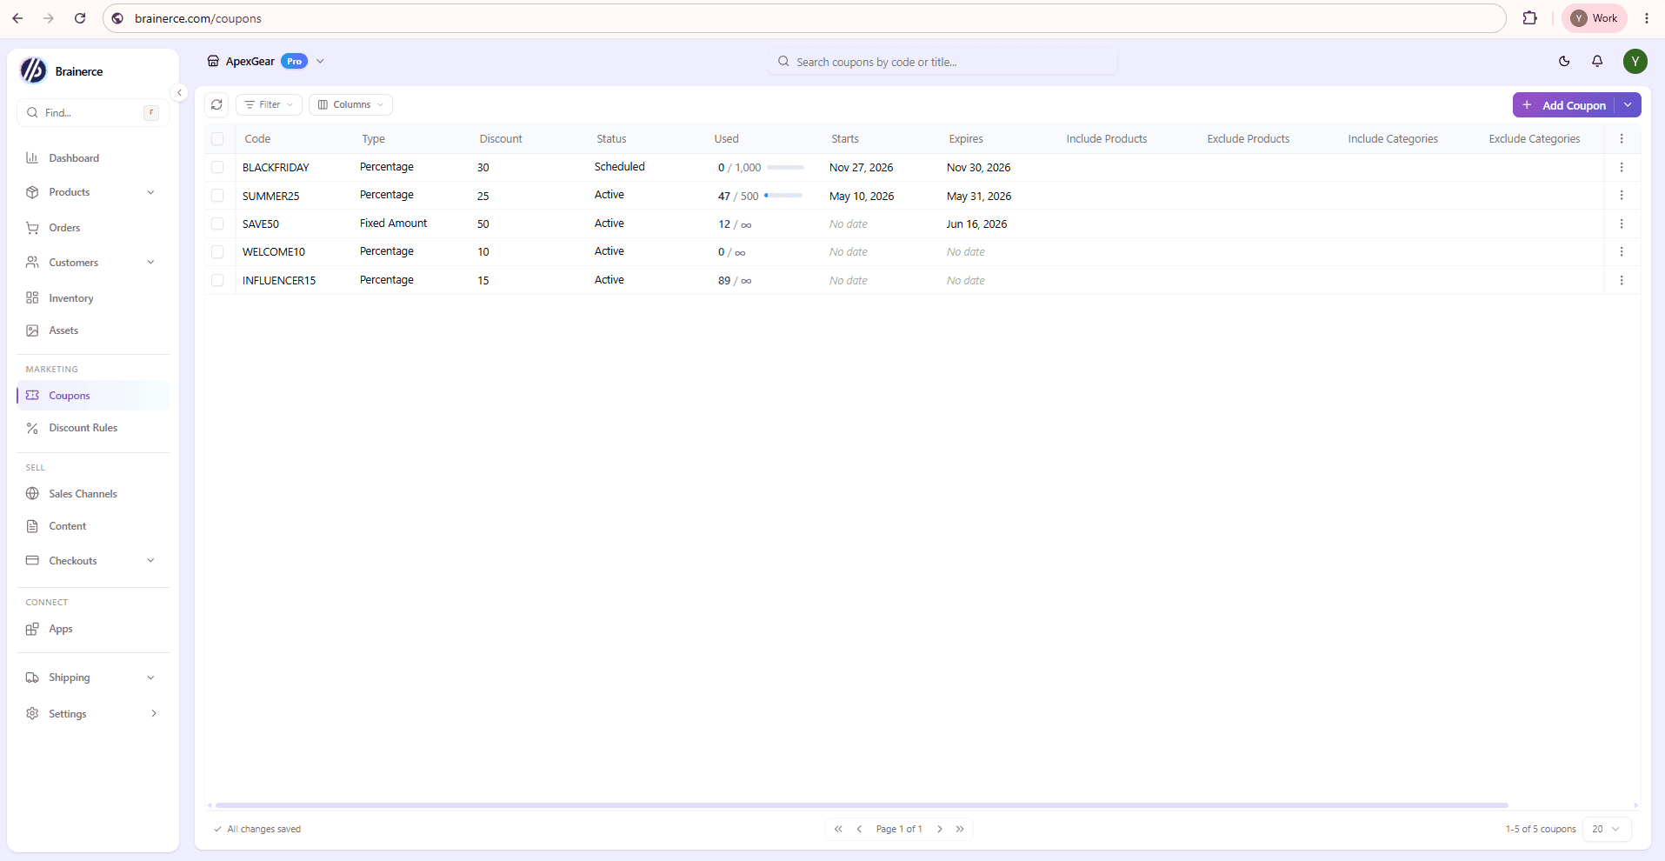Open row actions for SUMMER25 coupon
This screenshot has width=1665, height=861.
pyautogui.click(x=1622, y=196)
